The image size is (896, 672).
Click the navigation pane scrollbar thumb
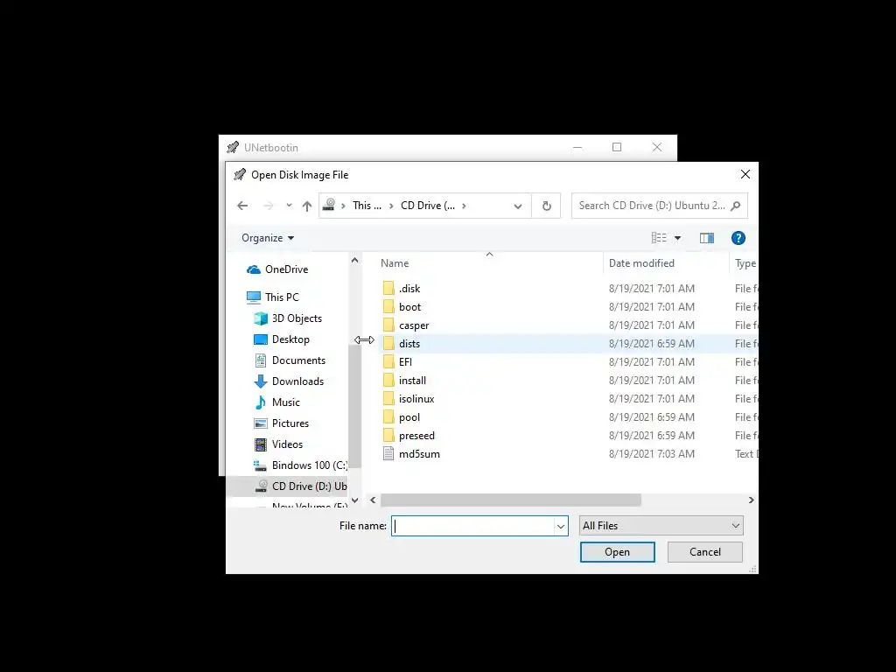pyautogui.click(x=355, y=407)
